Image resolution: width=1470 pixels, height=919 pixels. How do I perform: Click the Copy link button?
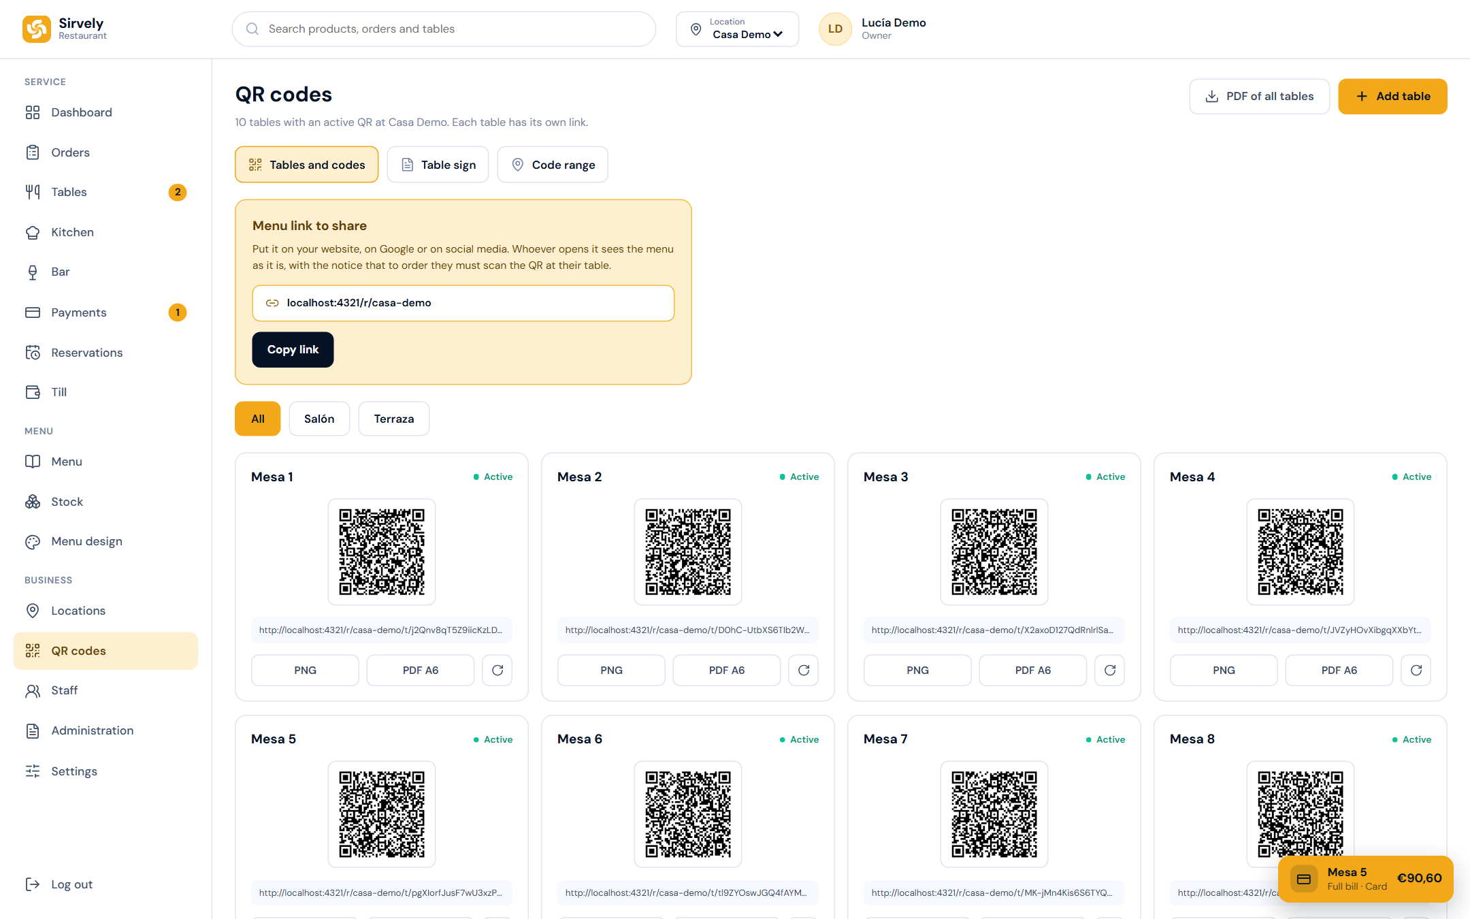pos(293,350)
